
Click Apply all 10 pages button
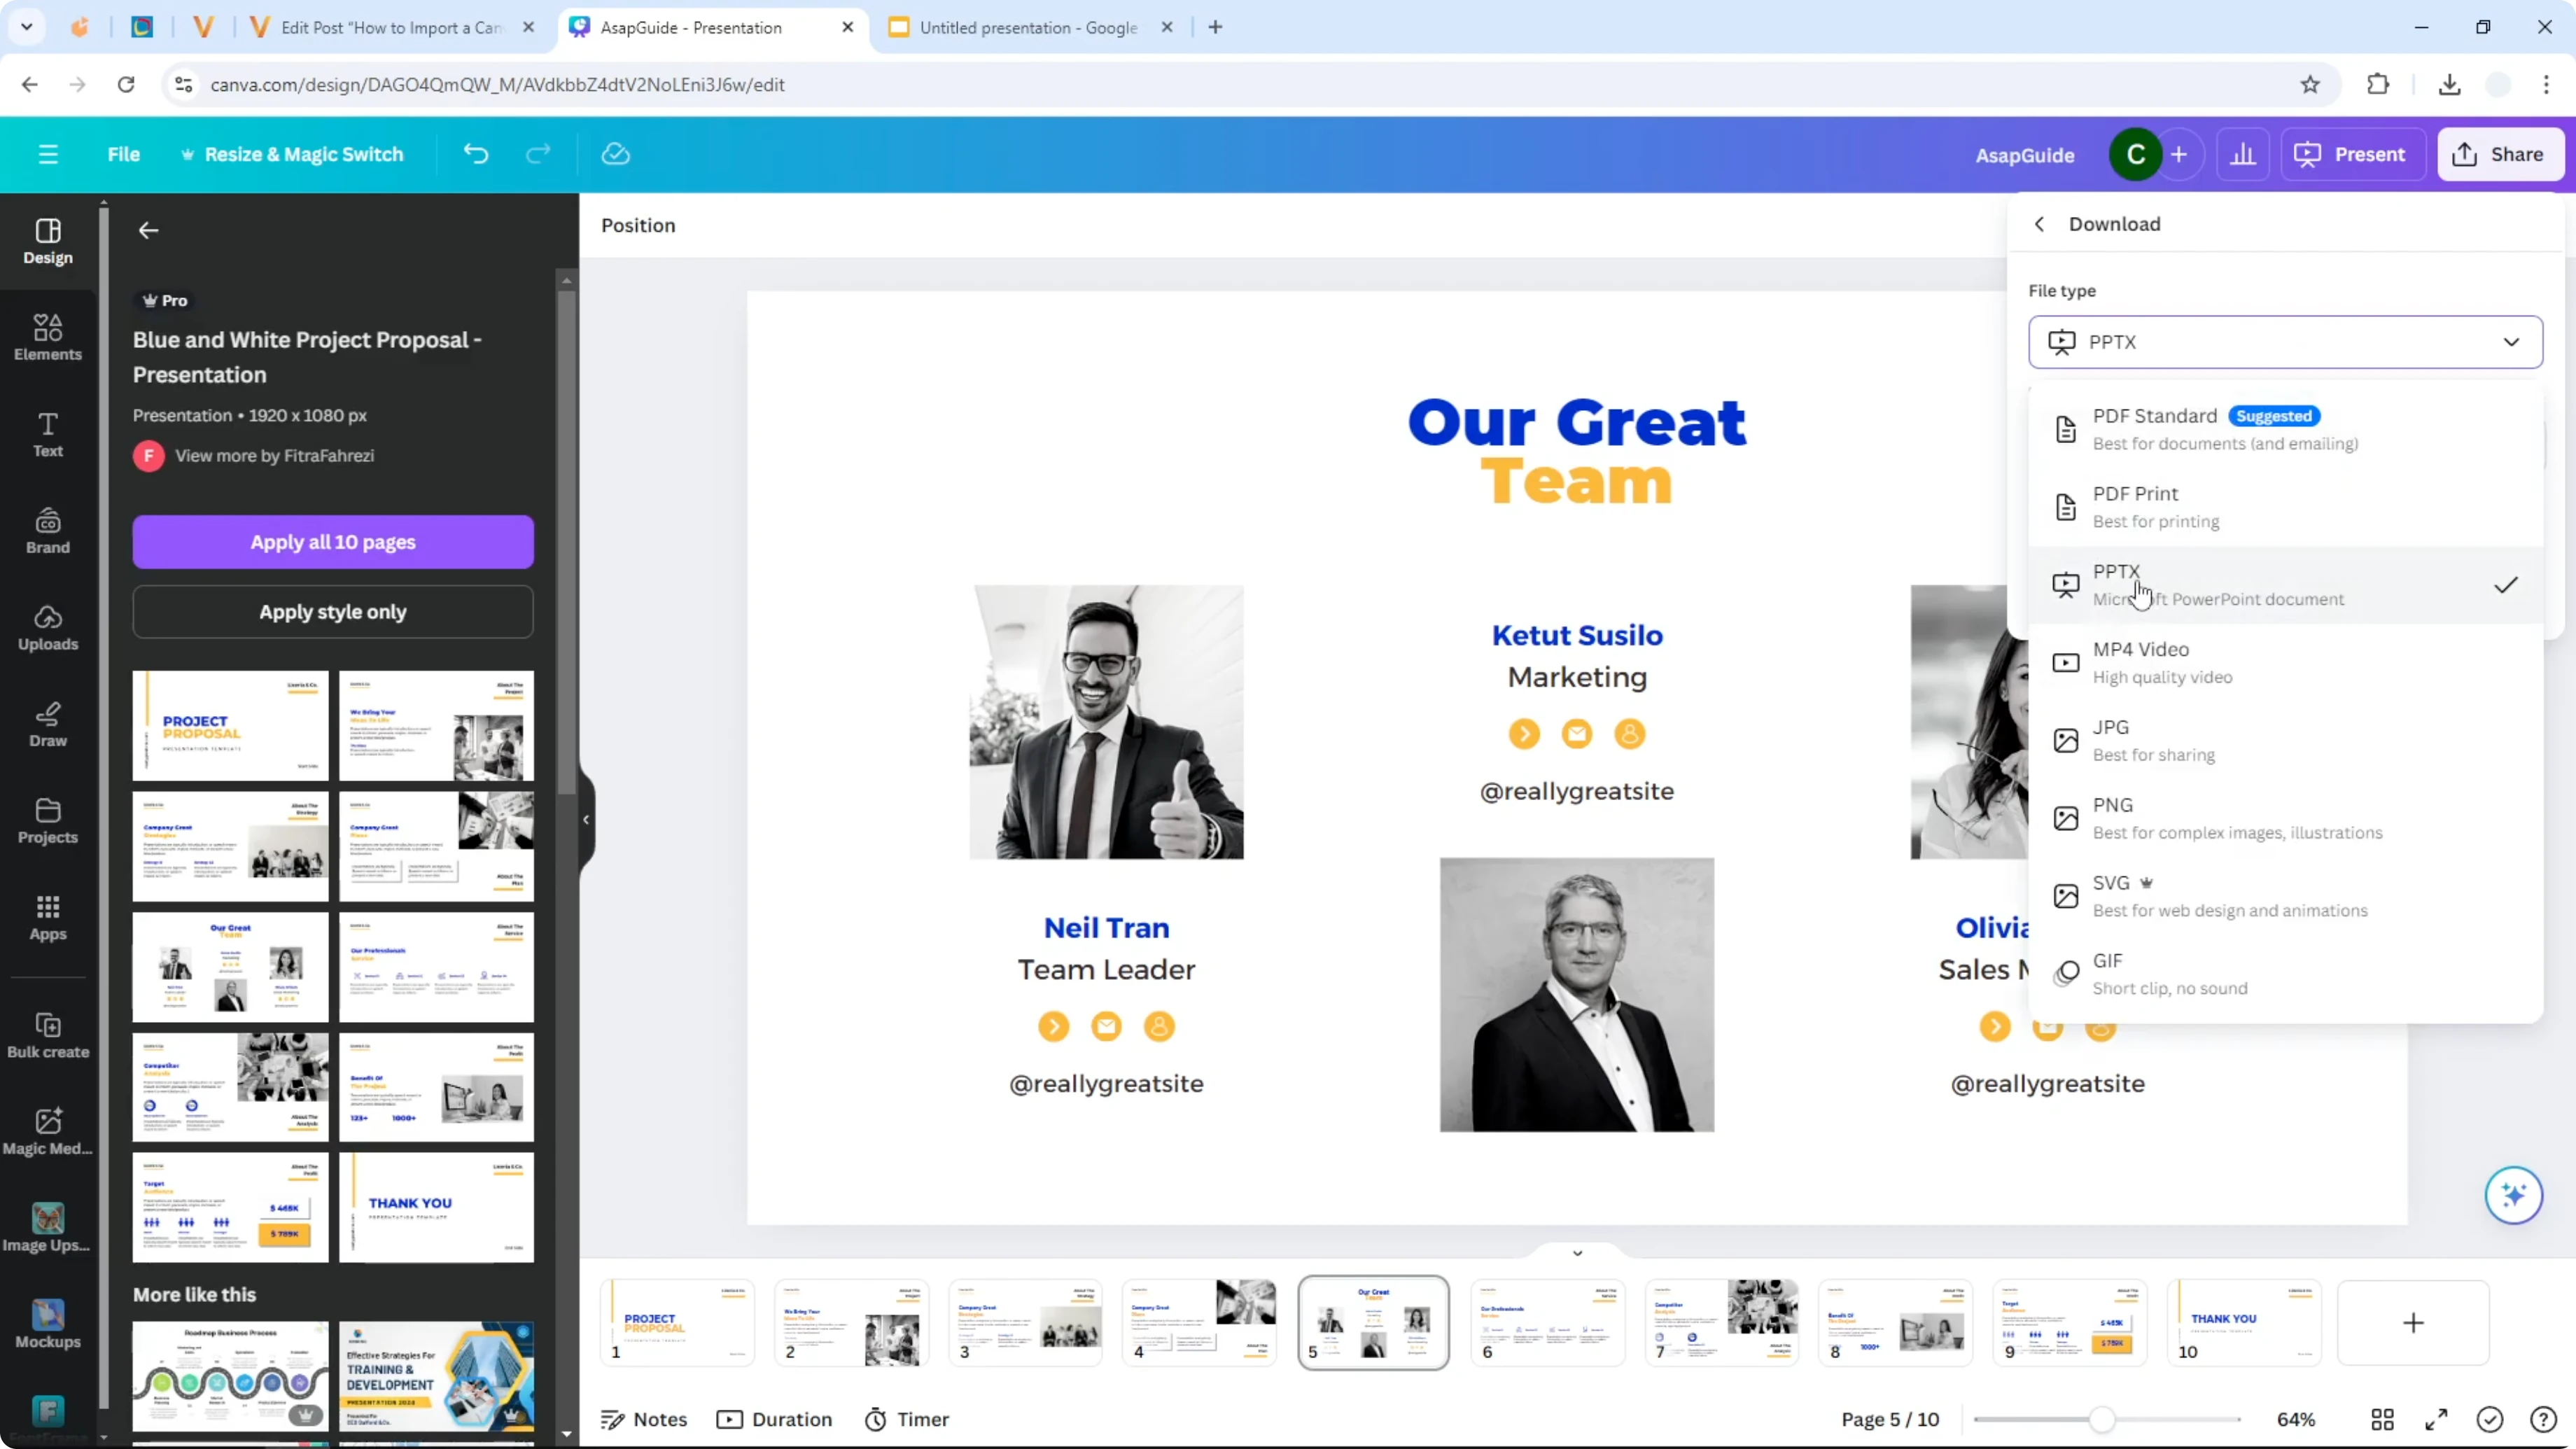333,542
